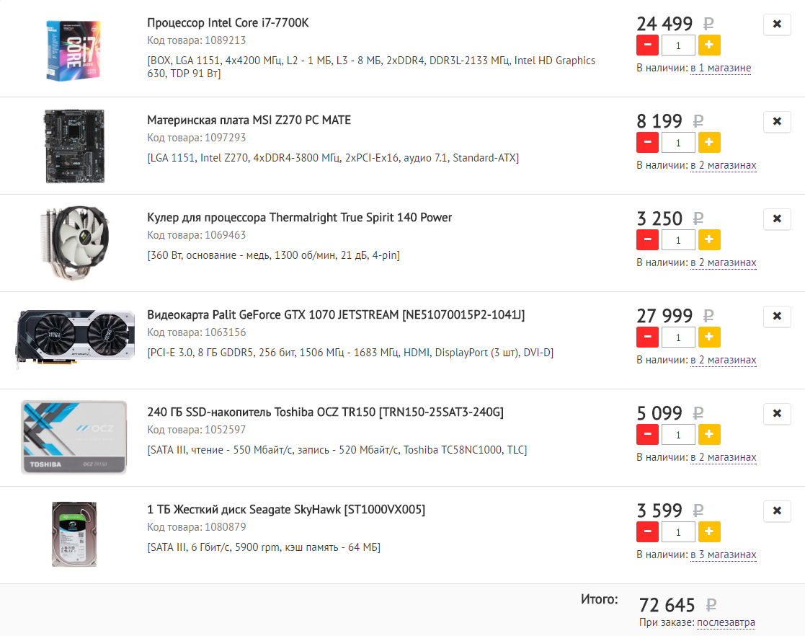Open Seagate SkyHawk ST1000VX005 product page
The height and width of the screenshot is (636, 805).
(286, 510)
